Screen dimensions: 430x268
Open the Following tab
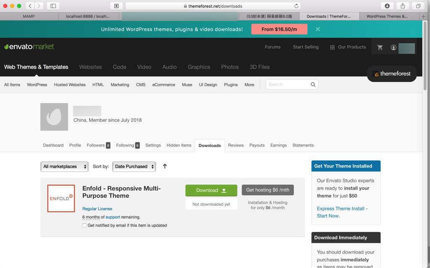128,145
